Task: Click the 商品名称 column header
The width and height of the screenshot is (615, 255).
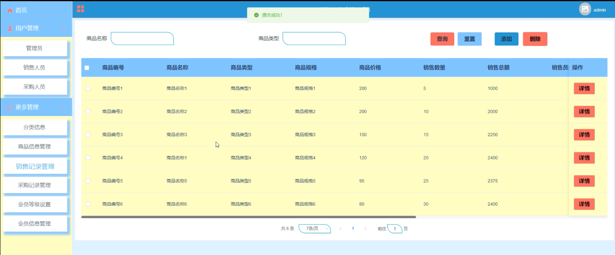Action: pos(177,68)
